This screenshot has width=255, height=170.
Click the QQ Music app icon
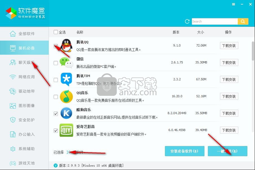(x=66, y=96)
